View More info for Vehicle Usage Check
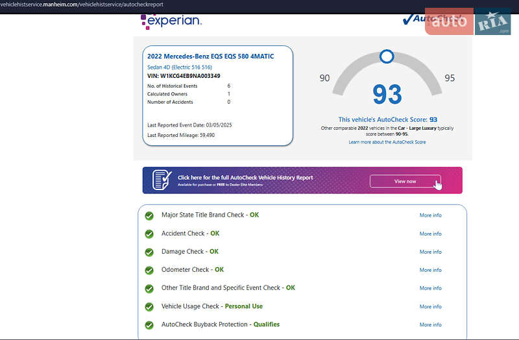This screenshot has width=519, height=340. coord(430,306)
